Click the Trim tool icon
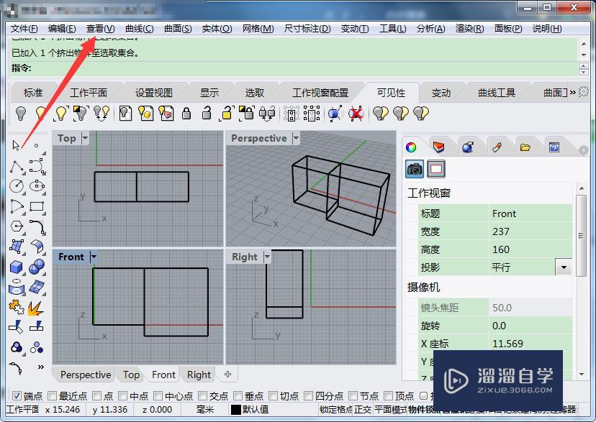 [x=16, y=327]
